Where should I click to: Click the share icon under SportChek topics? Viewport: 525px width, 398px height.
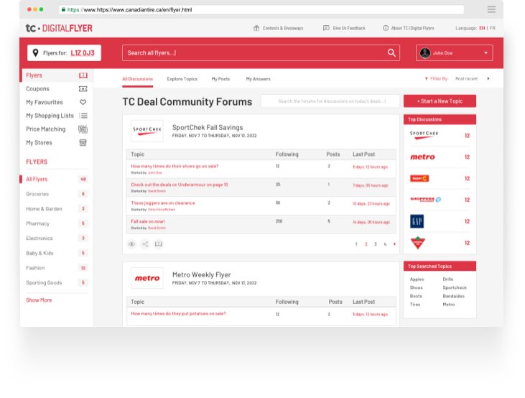click(x=145, y=244)
